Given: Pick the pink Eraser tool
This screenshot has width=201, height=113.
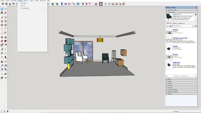Looking at the screenshot, I should coord(6,13).
